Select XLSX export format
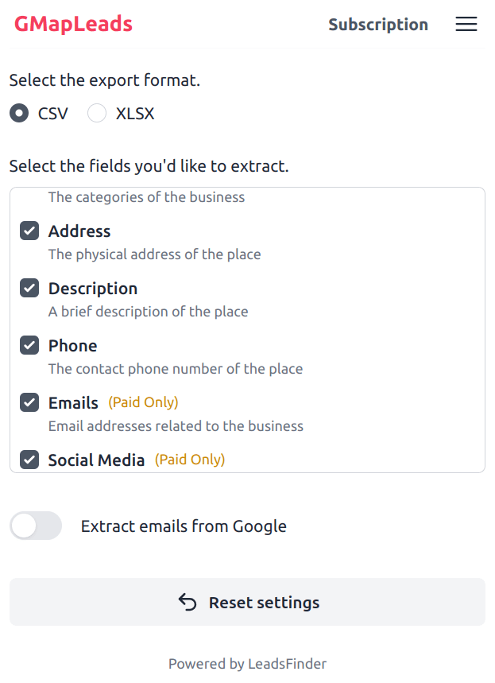Viewport: 495px width, 683px height. 97,114
